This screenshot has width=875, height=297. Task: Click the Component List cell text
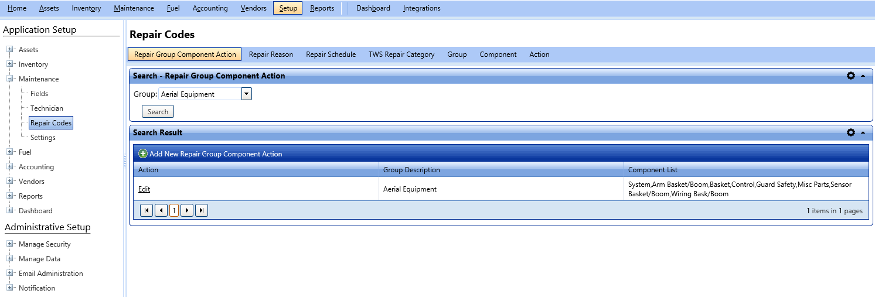click(x=740, y=189)
